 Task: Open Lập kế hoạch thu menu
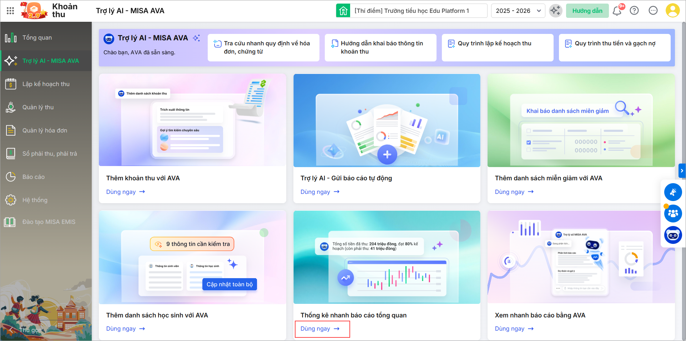(x=46, y=84)
